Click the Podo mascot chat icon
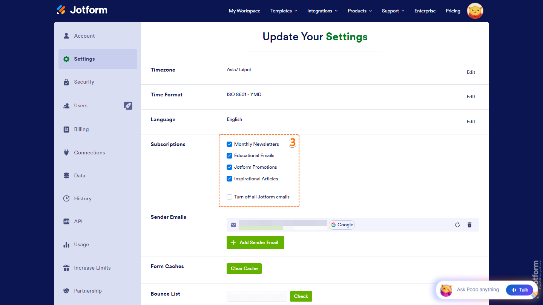The width and height of the screenshot is (543, 305). [446, 290]
